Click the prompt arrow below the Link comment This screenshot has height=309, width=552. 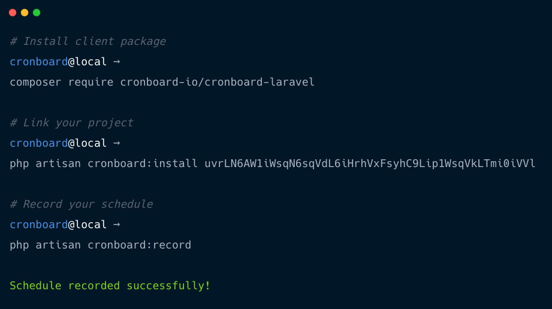click(x=116, y=143)
